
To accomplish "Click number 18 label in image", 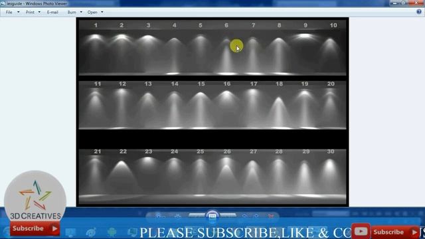I will (x=279, y=84).
